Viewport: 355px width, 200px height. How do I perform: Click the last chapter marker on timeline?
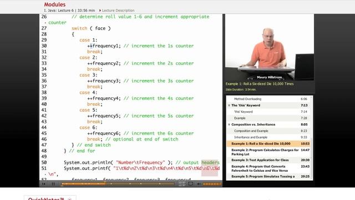(x=160, y=184)
